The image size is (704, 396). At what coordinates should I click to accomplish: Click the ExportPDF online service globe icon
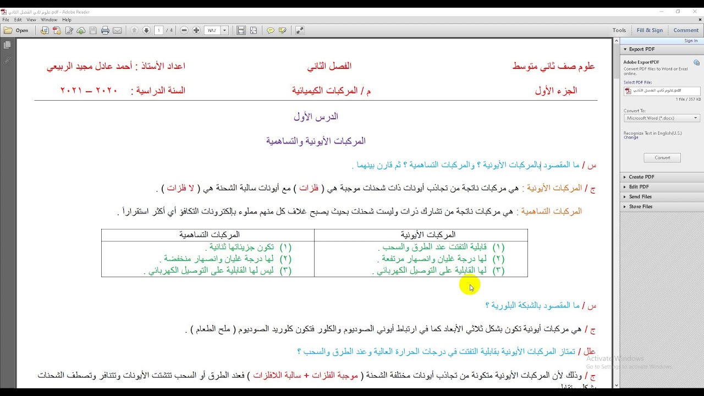(x=696, y=63)
